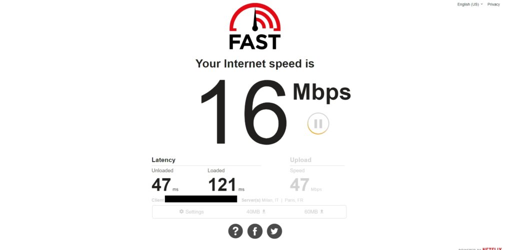Click the Upload speed value
This screenshot has height=250, width=512.
point(299,185)
